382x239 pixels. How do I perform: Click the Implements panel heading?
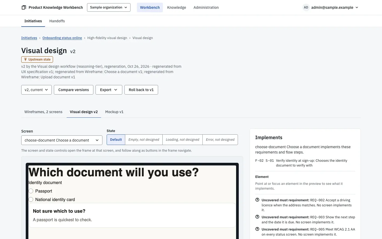coord(269,138)
